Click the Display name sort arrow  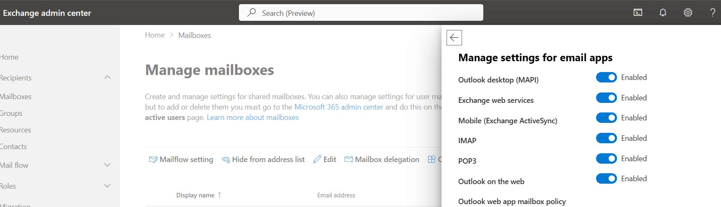[219, 195]
